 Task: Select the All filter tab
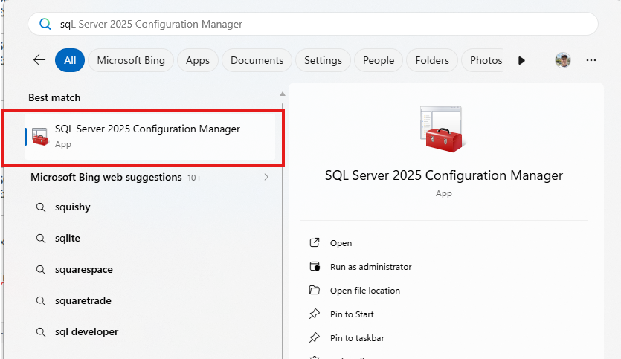coord(70,60)
